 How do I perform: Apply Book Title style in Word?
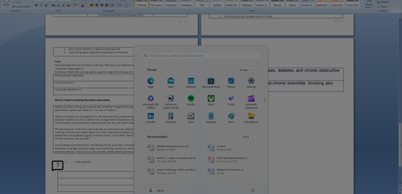(353, 3)
